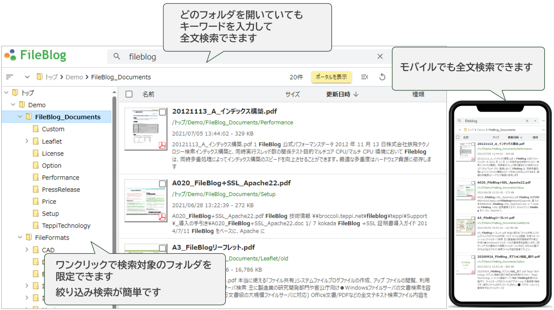The height and width of the screenshot is (310, 554).
Task: Sort the desktop list by the サイズ column
Action: pos(293,94)
